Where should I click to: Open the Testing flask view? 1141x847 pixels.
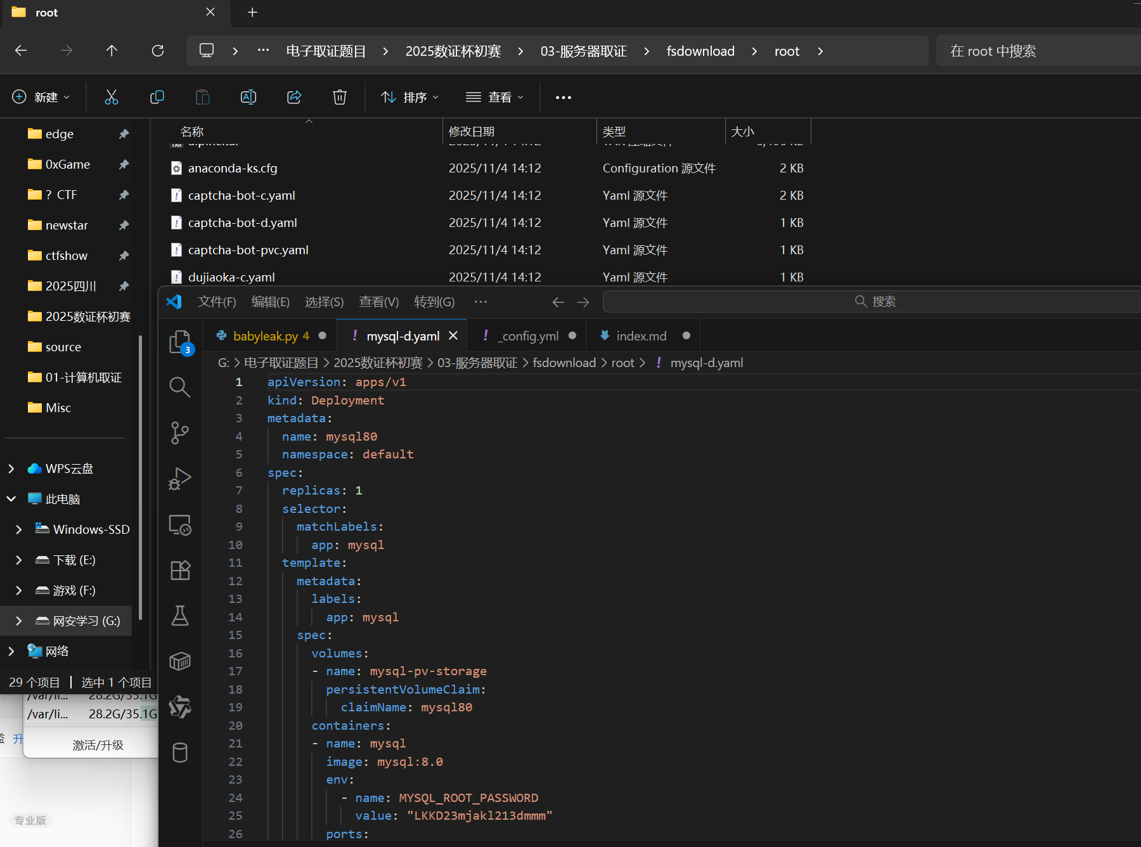[x=180, y=616]
